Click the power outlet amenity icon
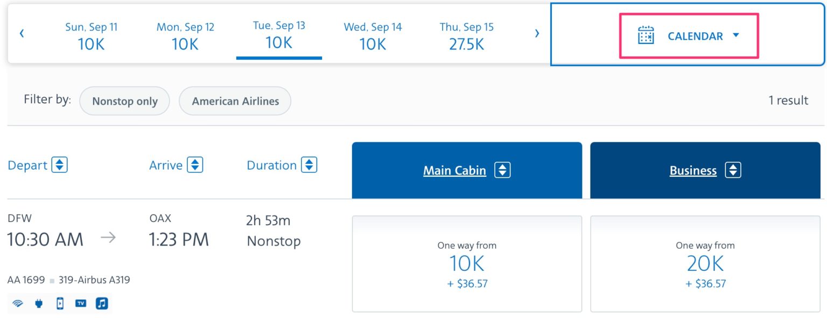The height and width of the screenshot is (318, 827). [39, 303]
